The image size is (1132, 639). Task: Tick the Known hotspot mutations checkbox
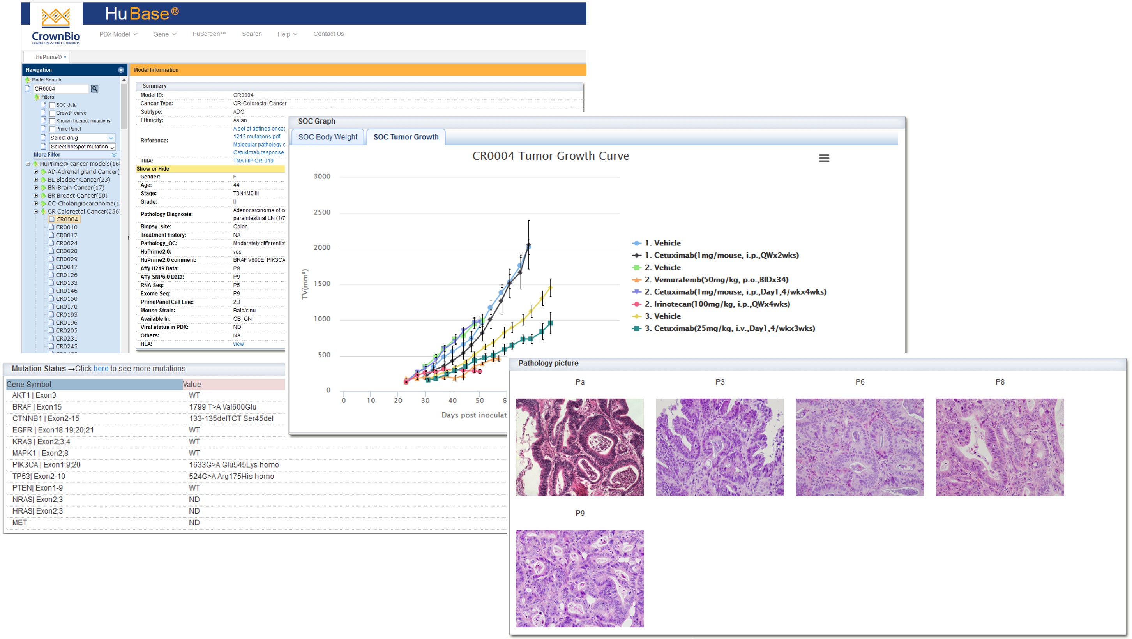click(52, 121)
